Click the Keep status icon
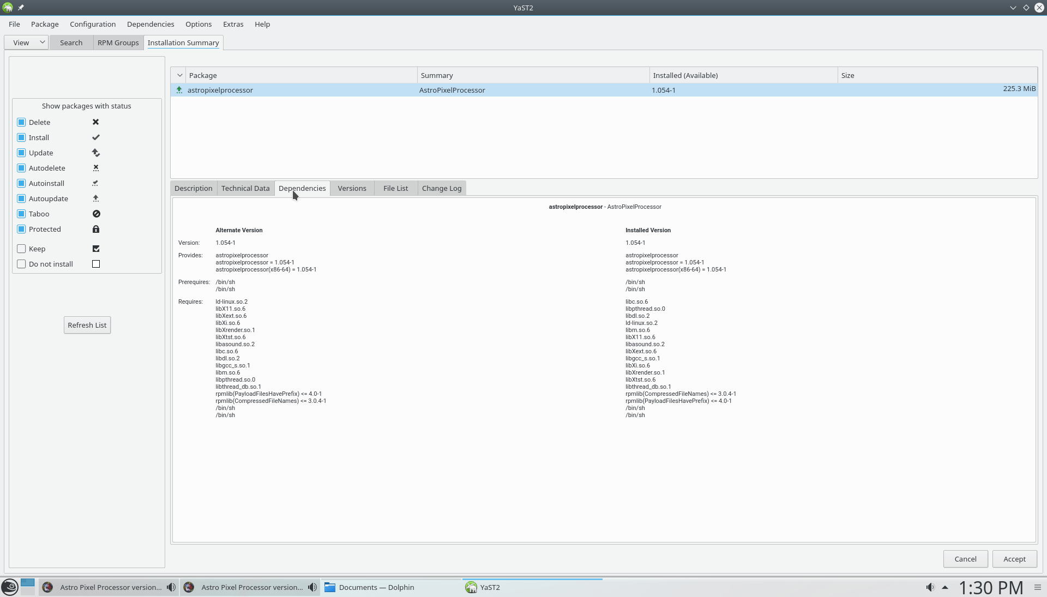 click(96, 249)
